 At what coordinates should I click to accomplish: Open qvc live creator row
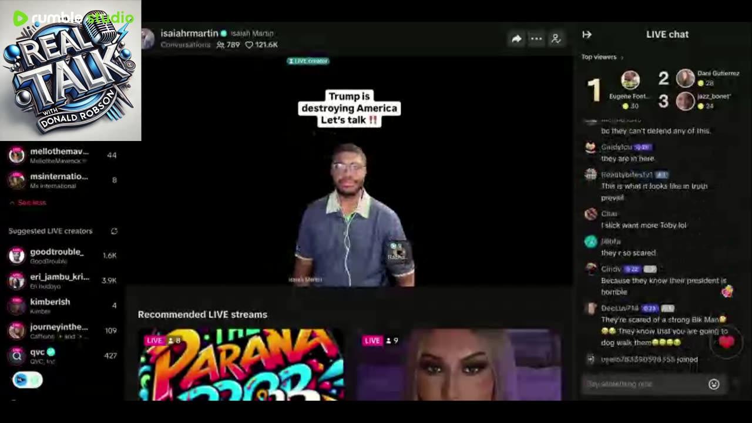63,355
